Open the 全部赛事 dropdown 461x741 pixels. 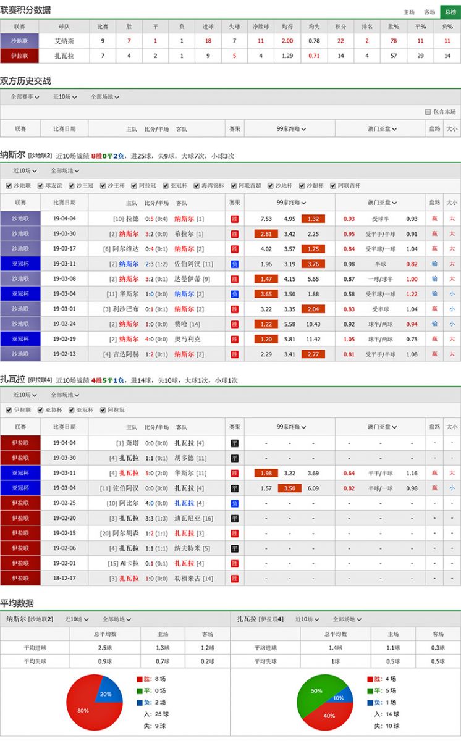[x=25, y=97]
